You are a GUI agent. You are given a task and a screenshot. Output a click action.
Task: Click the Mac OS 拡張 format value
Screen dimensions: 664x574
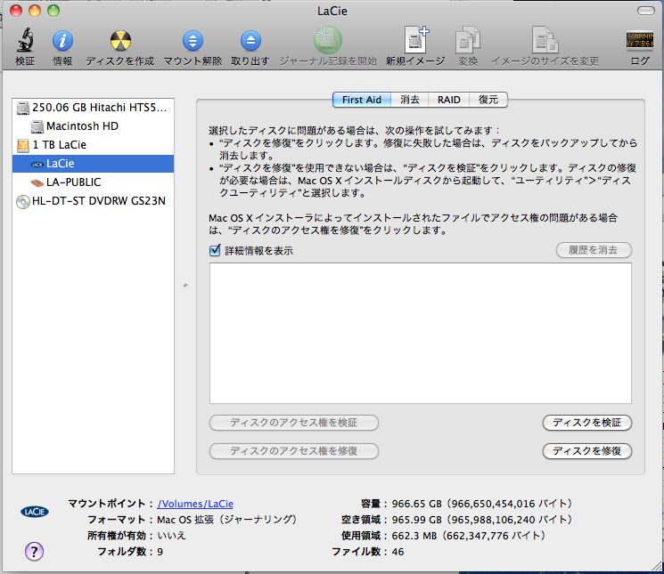click(x=227, y=520)
